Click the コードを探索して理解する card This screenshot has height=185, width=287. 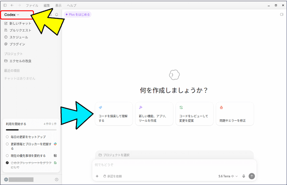[x=114, y=114]
